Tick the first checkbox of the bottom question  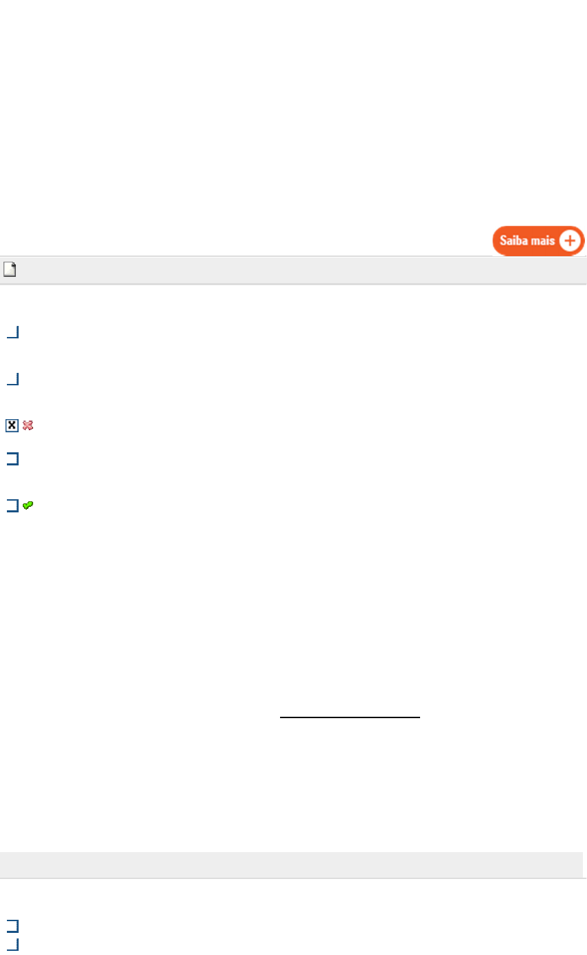point(12,926)
